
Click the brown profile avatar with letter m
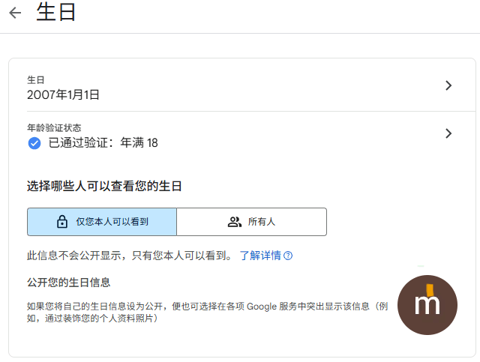point(427,305)
